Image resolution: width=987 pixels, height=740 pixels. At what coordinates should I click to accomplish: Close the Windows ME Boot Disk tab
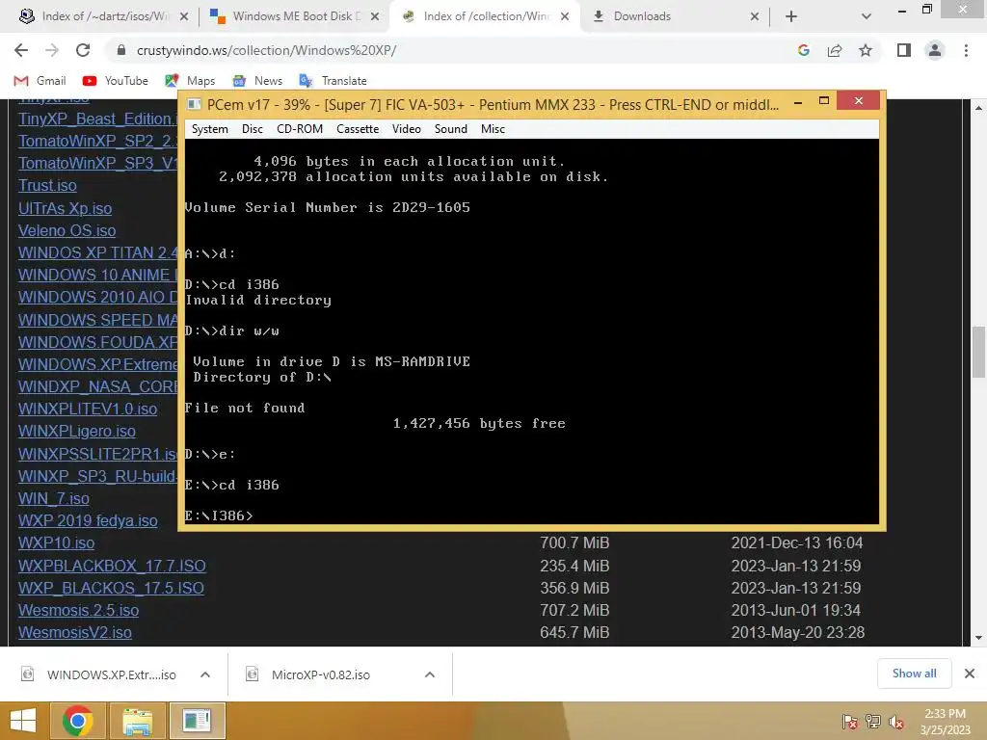click(x=375, y=16)
